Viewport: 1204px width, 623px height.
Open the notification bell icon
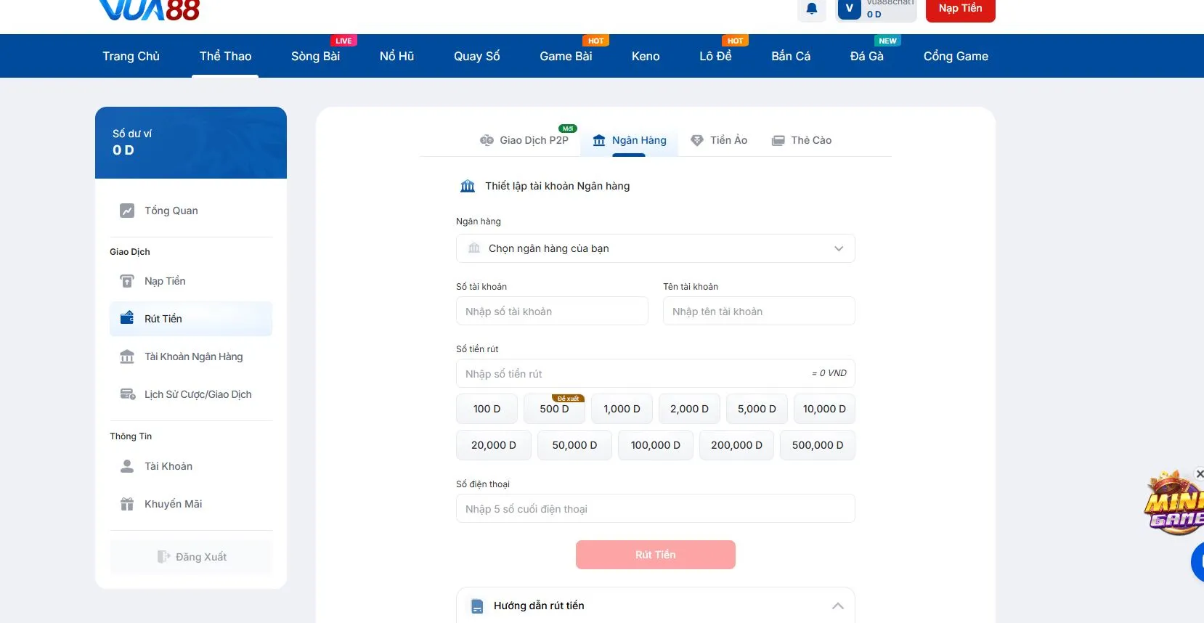812,9
